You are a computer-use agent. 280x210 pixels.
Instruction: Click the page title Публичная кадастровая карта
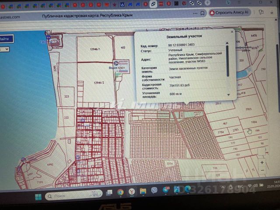pos(87,16)
